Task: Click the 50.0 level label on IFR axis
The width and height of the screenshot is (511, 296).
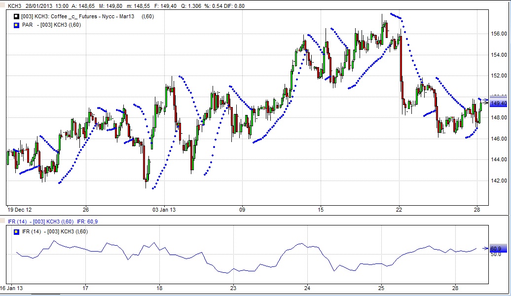Action: click(496, 254)
